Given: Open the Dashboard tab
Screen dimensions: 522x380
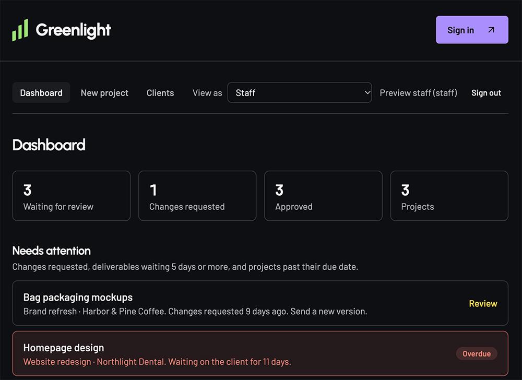Looking at the screenshot, I should (41, 92).
